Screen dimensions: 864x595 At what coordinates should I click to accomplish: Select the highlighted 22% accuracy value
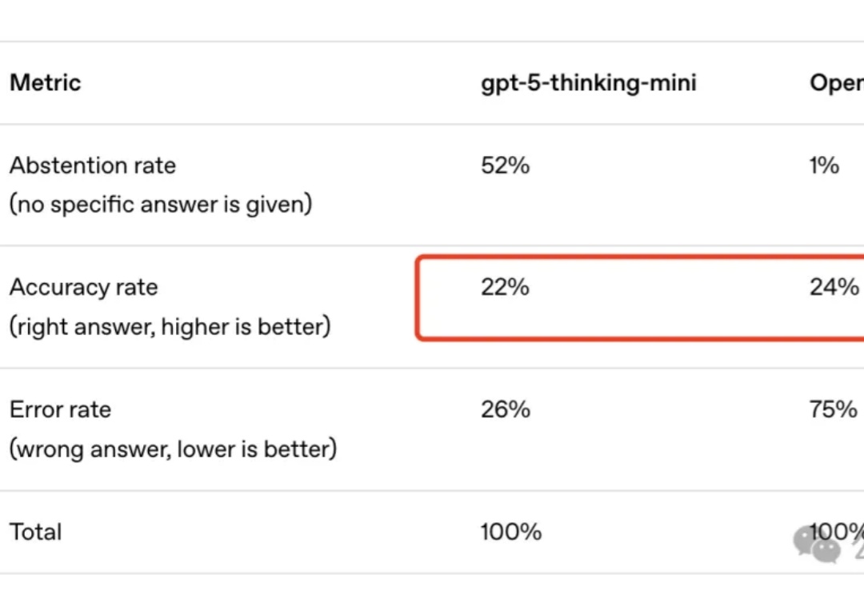pos(505,287)
